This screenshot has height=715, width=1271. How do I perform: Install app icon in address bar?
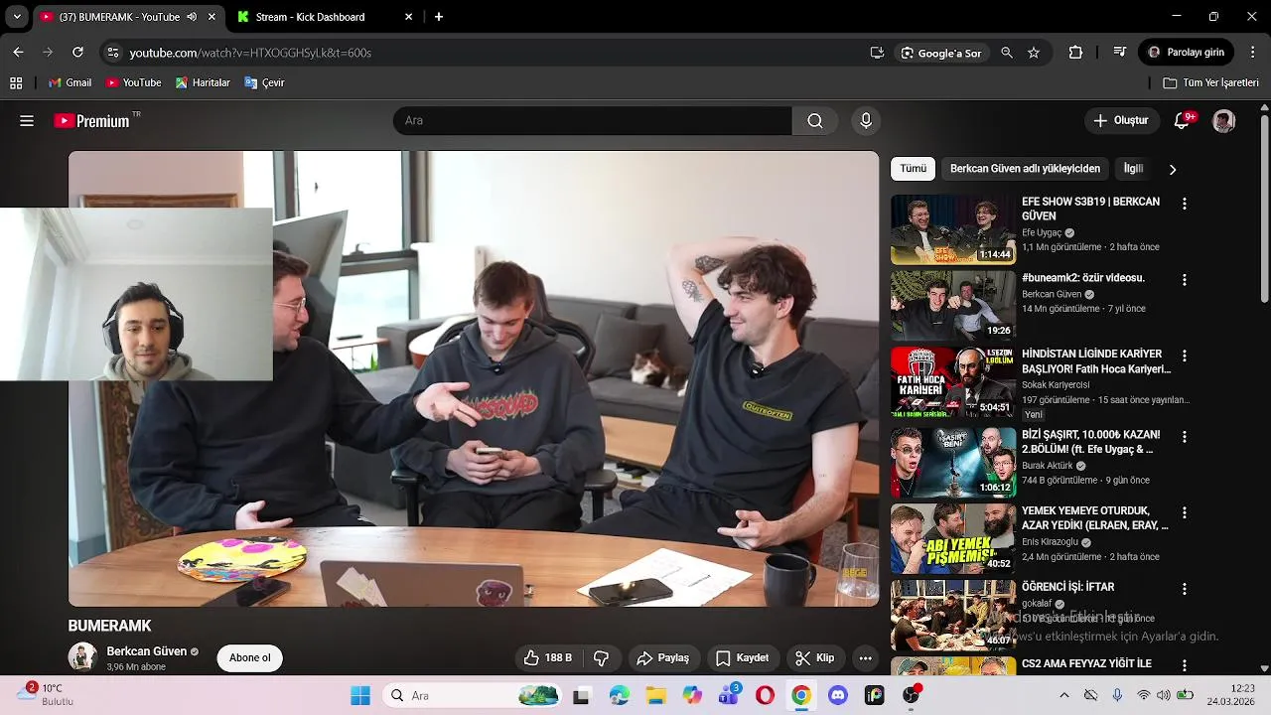tap(877, 53)
